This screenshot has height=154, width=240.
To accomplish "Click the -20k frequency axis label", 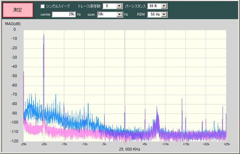I will pyautogui.click(x=44, y=144).
